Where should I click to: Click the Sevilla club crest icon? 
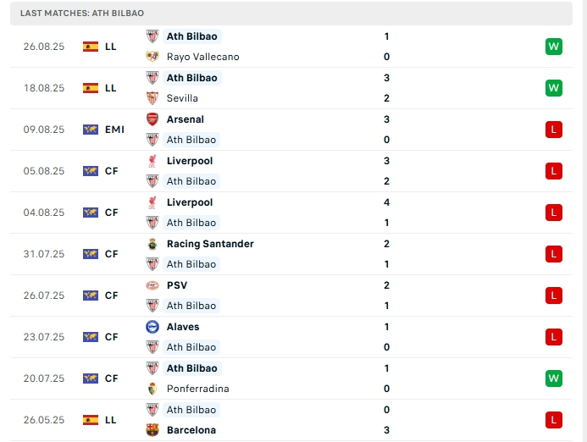tap(152, 98)
